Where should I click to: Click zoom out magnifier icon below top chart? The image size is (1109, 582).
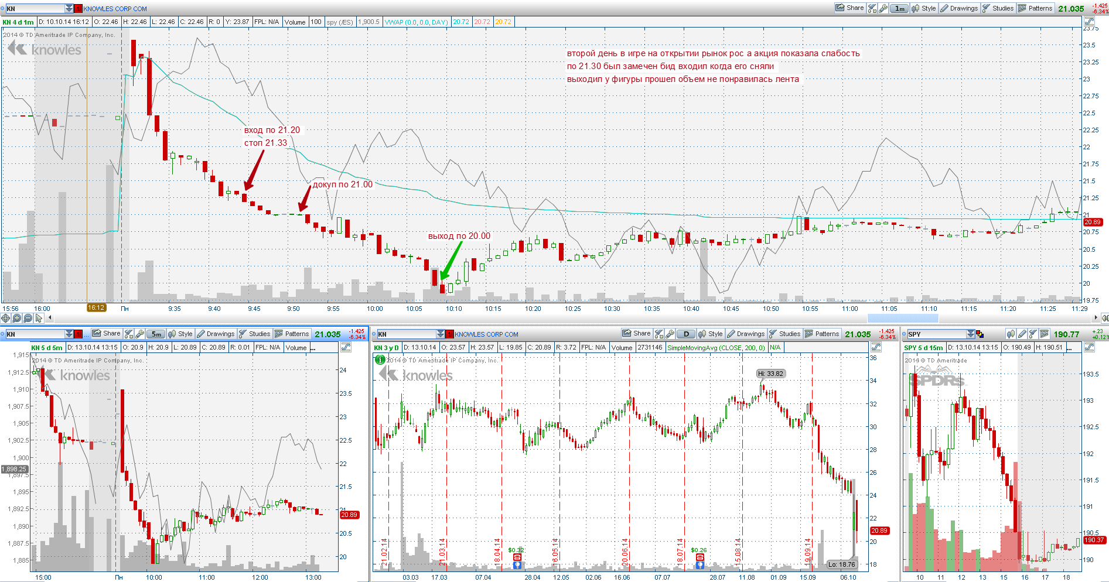point(28,318)
